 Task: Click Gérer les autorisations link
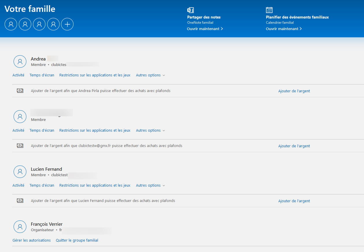[x=32, y=240]
